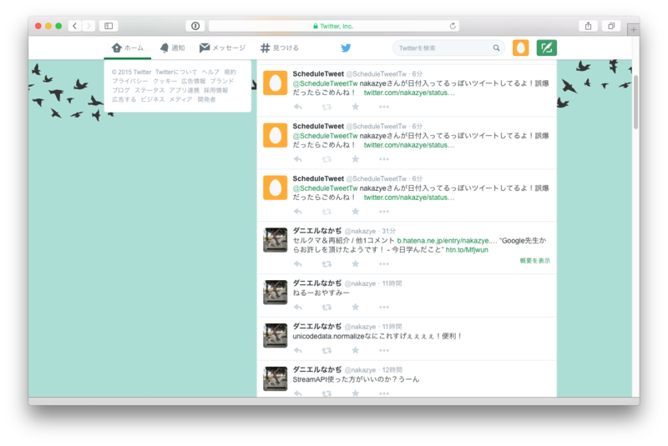668x446 pixels.
Task: Open more options on topmost ScheduleTweet tweet
Action: (x=384, y=108)
